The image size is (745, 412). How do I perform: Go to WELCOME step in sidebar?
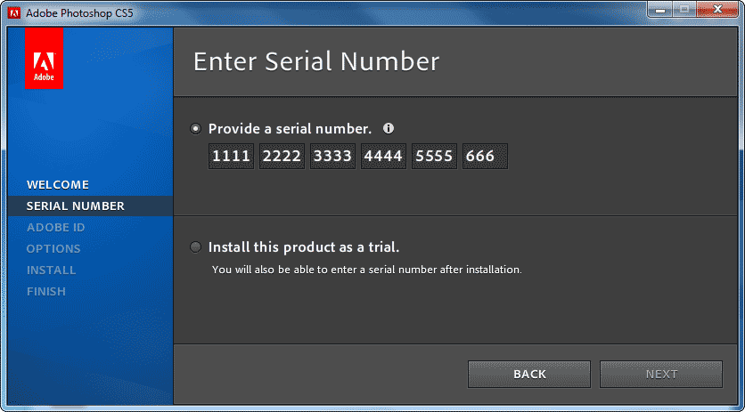pyautogui.click(x=58, y=185)
